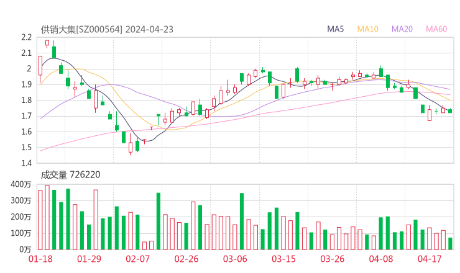
Task: Click the 2.1 price axis label
Action: pyautogui.click(x=26, y=53)
